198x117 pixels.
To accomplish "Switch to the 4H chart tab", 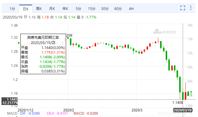I will coord(131,9).
